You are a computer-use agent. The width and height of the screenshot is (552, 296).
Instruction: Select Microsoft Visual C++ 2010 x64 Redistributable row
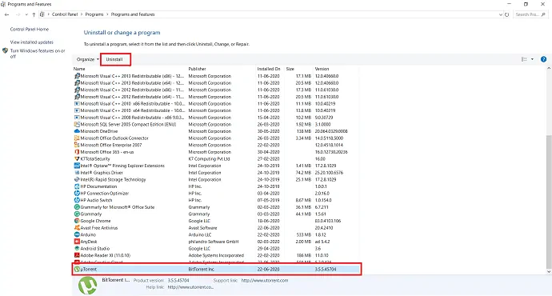pyautogui.click(x=216, y=110)
